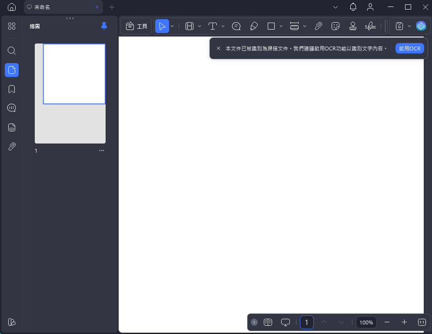Click the signature tool
432x334 pixels.
[x=370, y=26]
